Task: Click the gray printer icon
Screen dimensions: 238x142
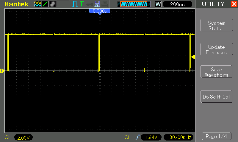Action: pyautogui.click(x=105, y=4)
